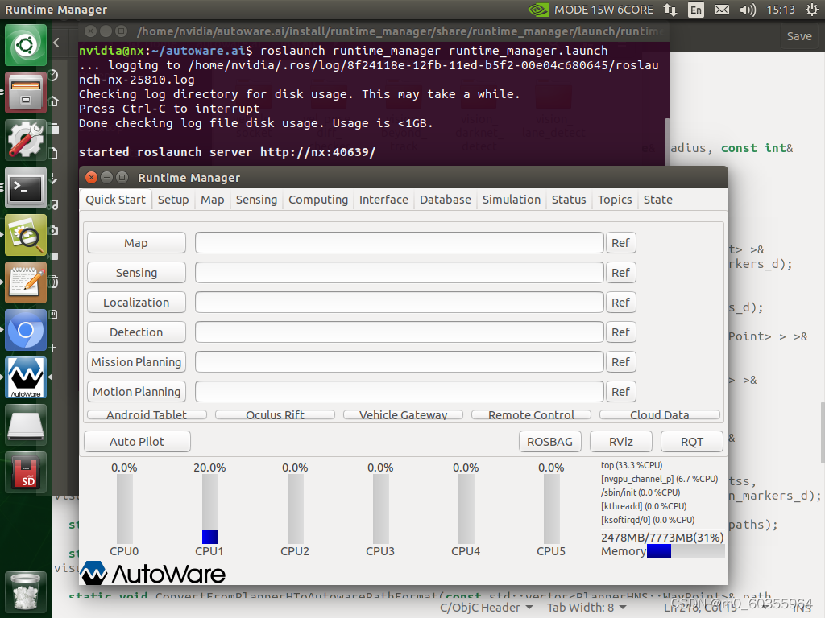Launch the Chromium browser dock icon
This screenshot has height=618, width=825.
pos(26,329)
